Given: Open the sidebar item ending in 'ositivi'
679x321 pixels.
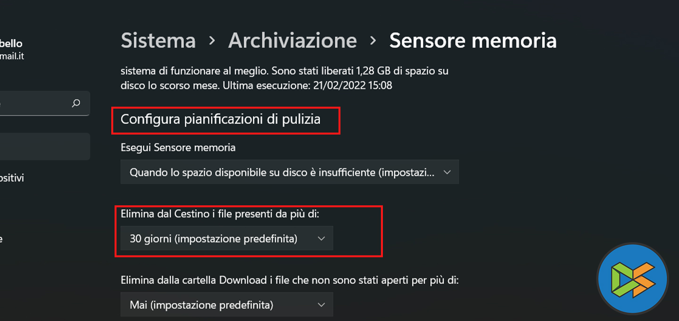Looking at the screenshot, I should 12,178.
